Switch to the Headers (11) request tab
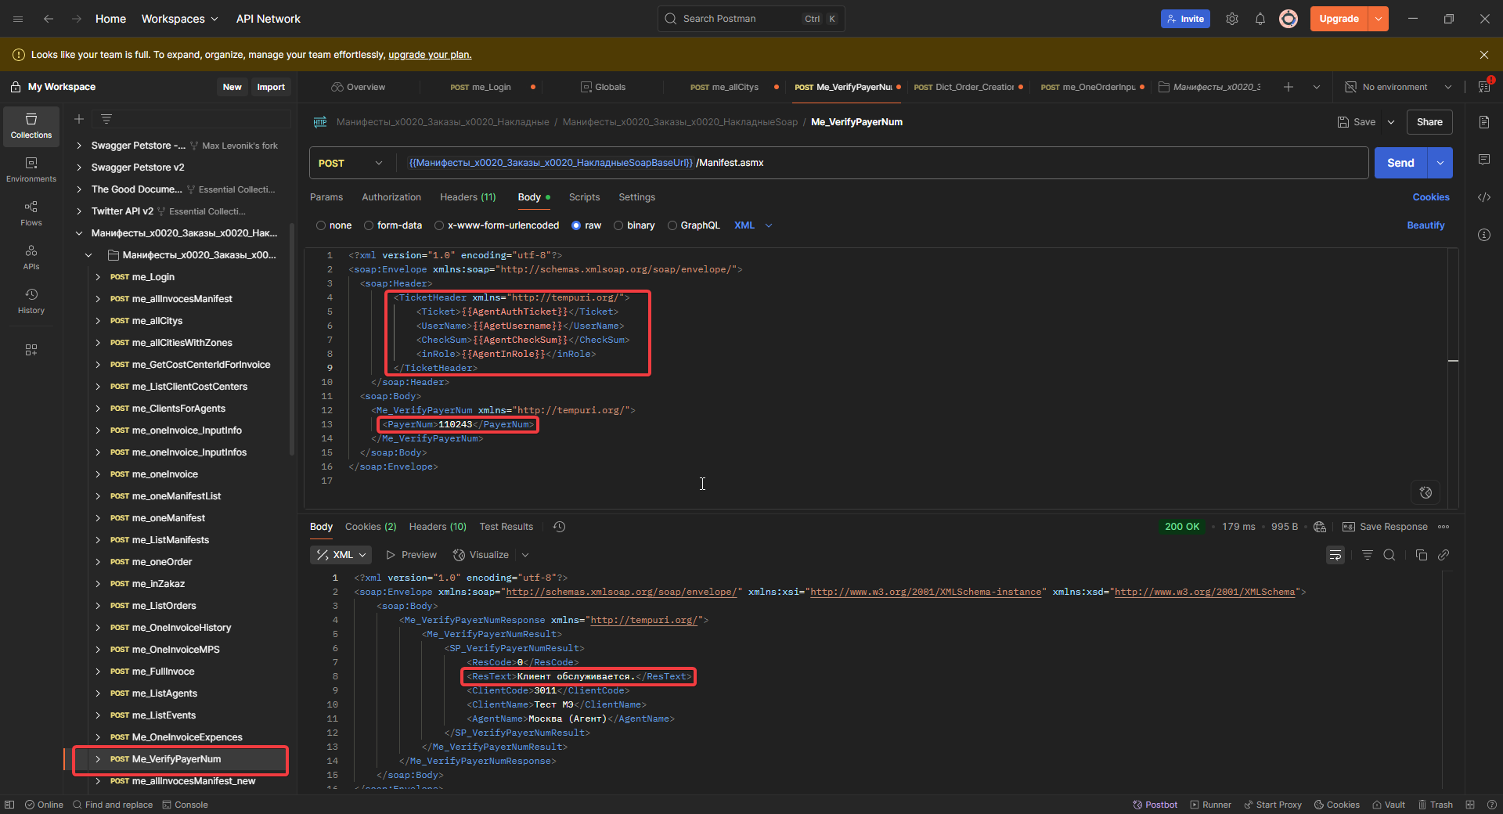 (x=468, y=197)
